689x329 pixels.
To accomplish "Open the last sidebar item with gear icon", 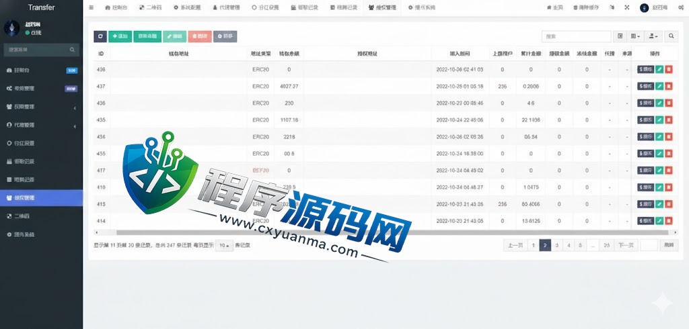I will [x=41, y=234].
